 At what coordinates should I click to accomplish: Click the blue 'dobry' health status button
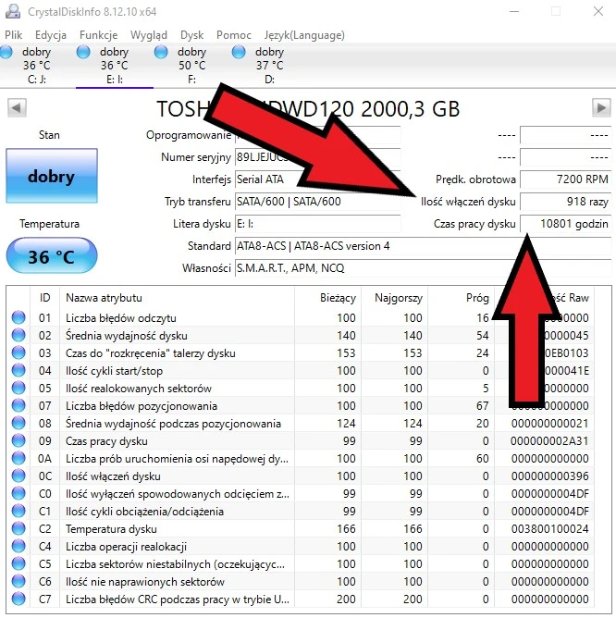pyautogui.click(x=51, y=177)
